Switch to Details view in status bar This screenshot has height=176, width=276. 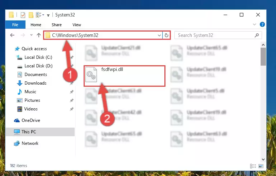(x=253, y=166)
